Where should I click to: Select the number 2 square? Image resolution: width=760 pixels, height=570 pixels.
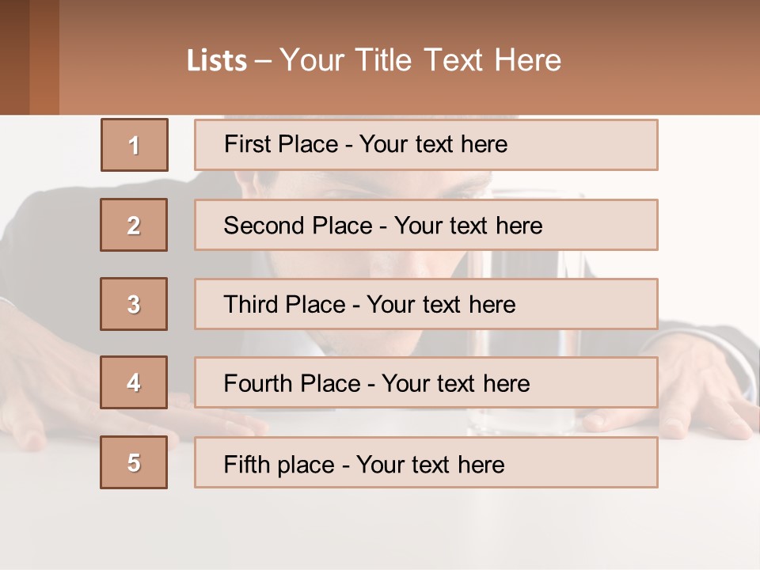pos(134,225)
